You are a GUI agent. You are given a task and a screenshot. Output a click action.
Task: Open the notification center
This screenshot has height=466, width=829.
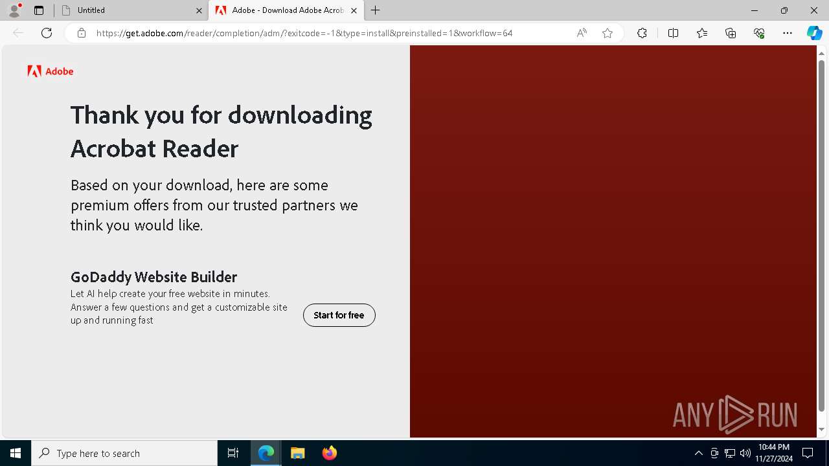coord(808,453)
